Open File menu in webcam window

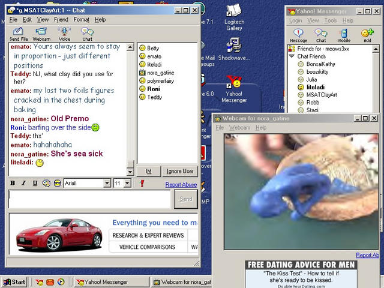click(220, 128)
